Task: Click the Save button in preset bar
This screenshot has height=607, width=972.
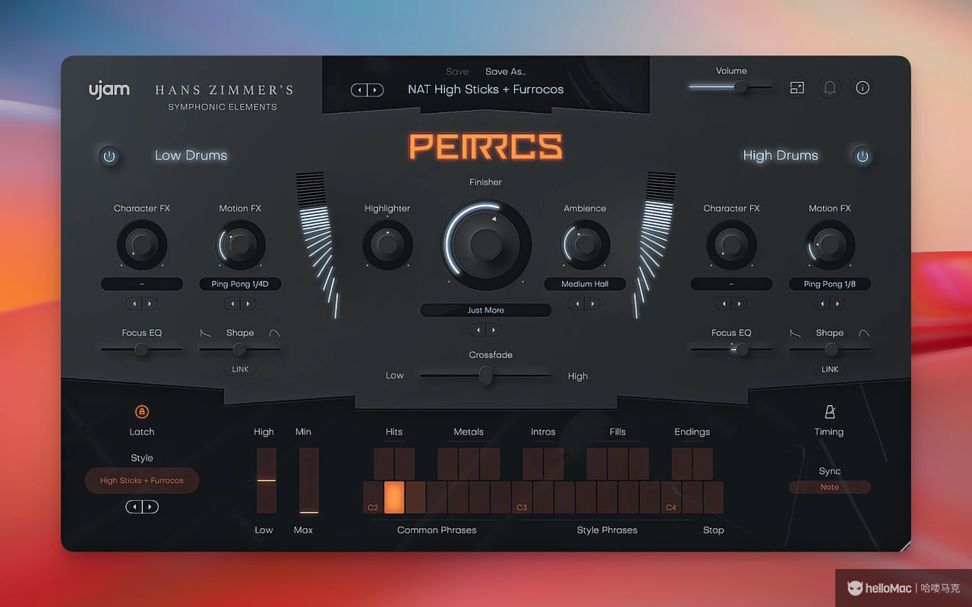Action: pos(457,71)
